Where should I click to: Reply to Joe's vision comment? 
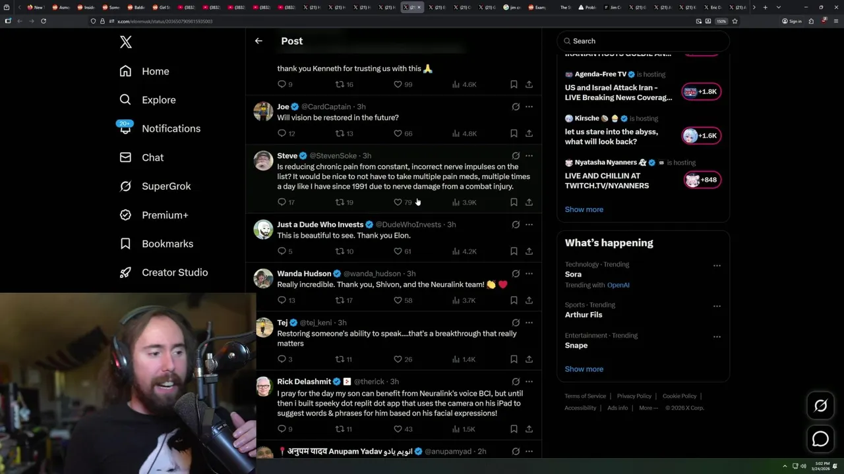pos(286,134)
